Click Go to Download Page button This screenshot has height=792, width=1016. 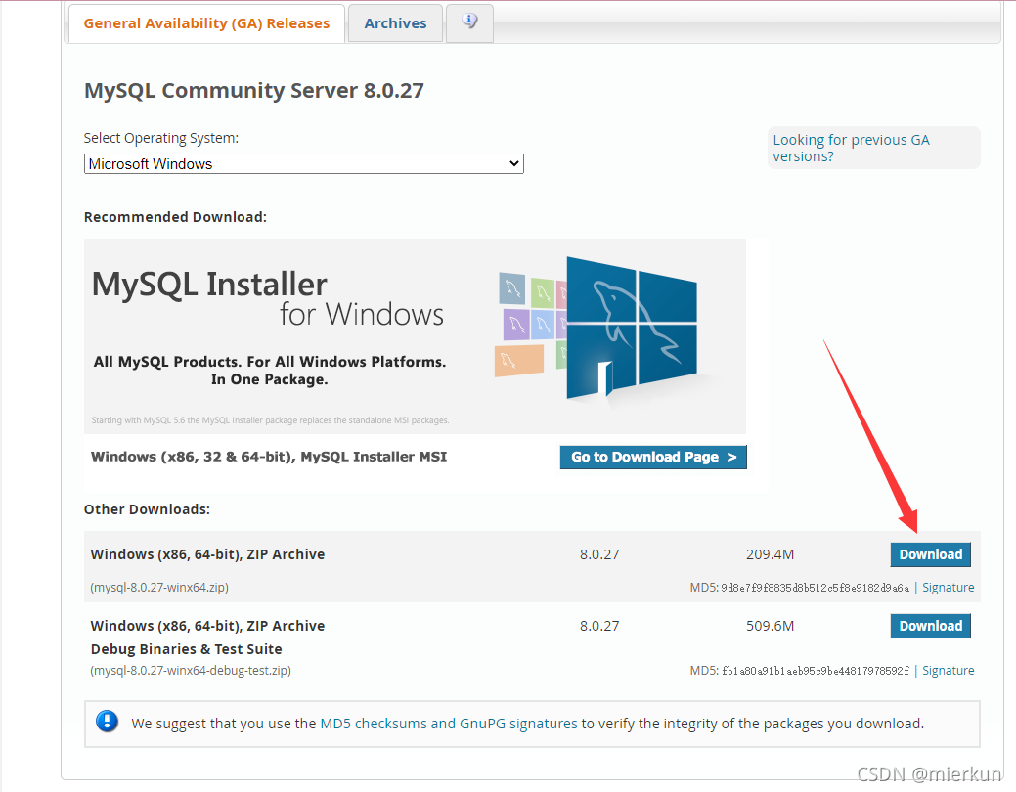(x=653, y=457)
